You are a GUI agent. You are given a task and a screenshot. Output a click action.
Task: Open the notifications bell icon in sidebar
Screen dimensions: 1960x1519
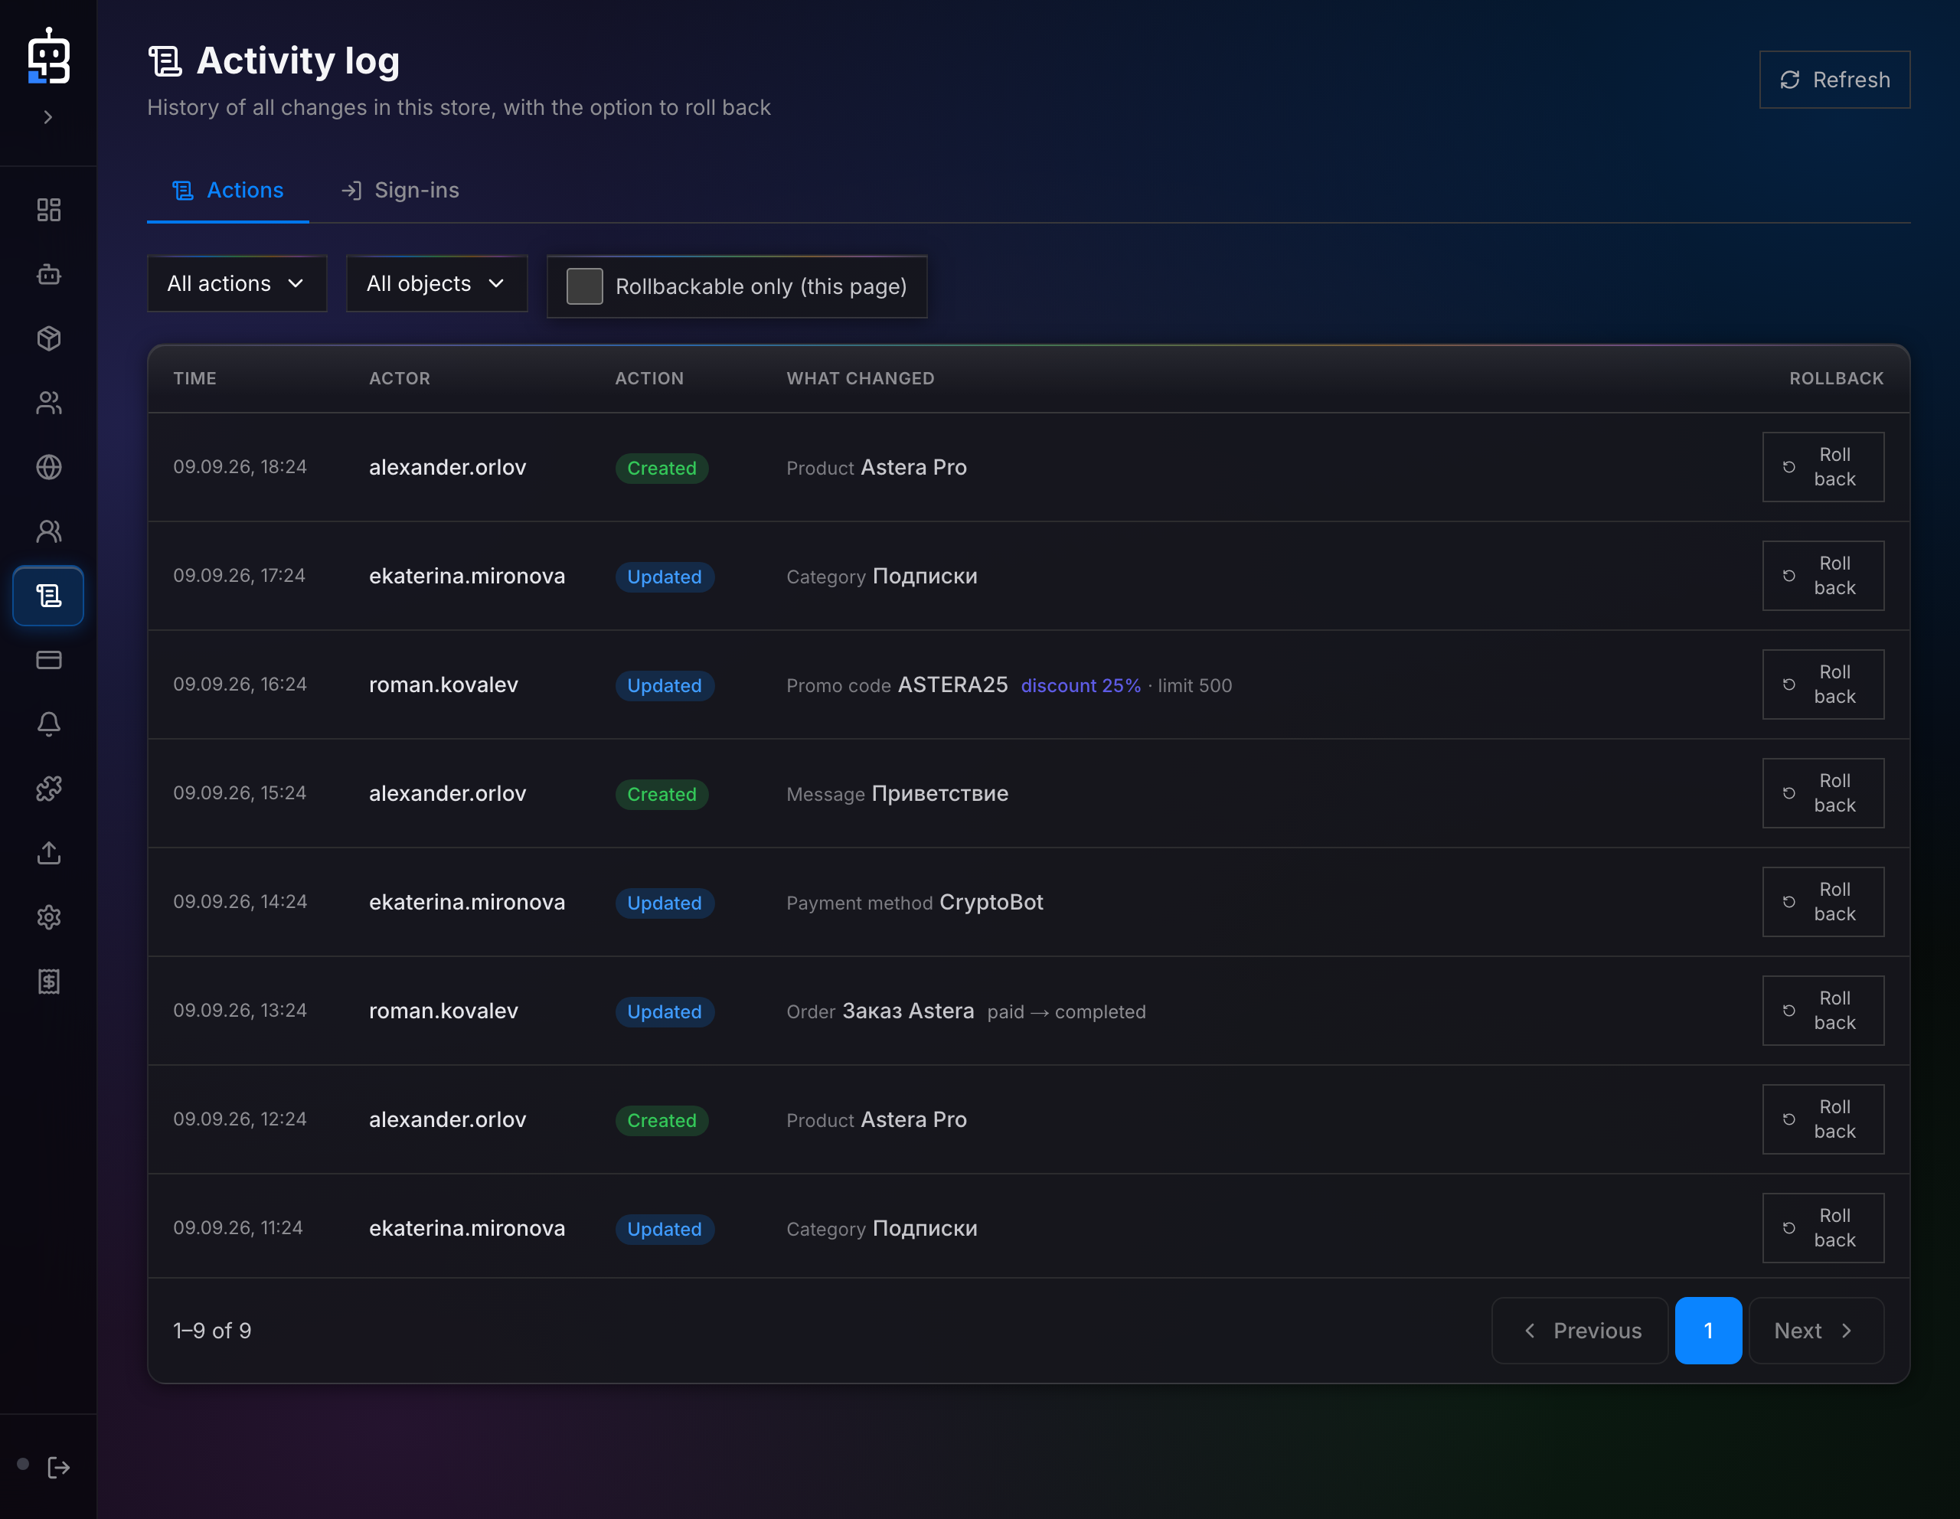(x=48, y=724)
